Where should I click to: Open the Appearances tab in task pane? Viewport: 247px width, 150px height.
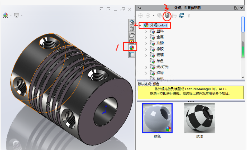coord(132,48)
